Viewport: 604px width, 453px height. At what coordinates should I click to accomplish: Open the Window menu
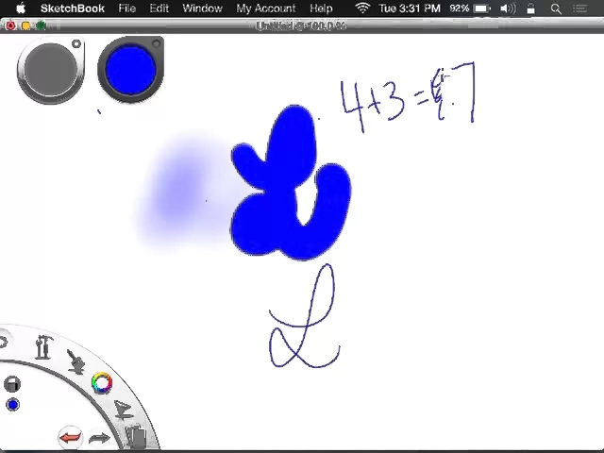tap(202, 8)
